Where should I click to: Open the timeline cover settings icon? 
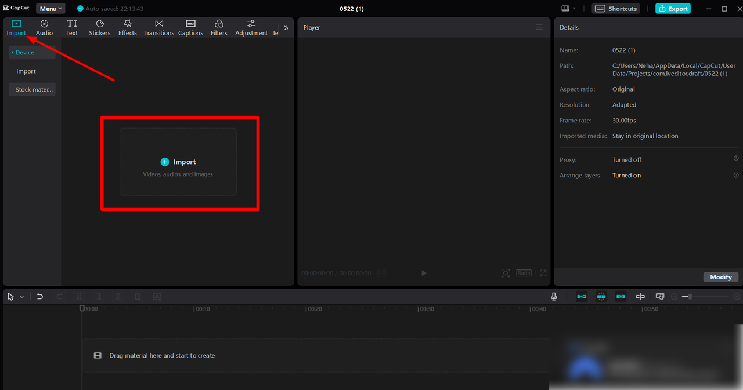click(x=660, y=296)
